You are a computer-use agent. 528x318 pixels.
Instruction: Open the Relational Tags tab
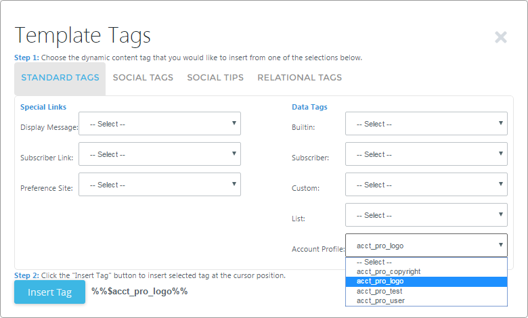299,78
